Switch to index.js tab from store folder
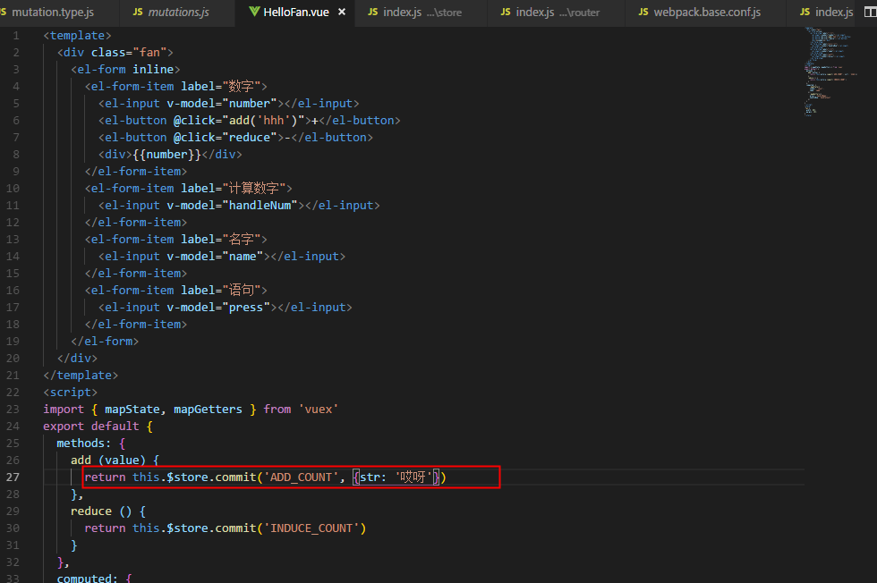Image resolution: width=877 pixels, height=583 pixels. [x=415, y=13]
